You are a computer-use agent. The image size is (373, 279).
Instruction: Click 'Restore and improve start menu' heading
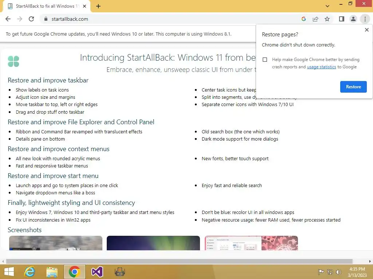(53, 176)
